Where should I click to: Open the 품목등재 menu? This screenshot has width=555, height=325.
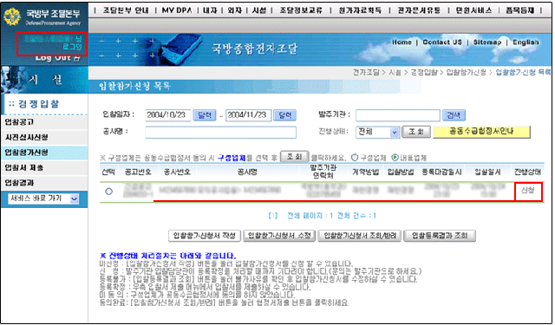[x=520, y=10]
